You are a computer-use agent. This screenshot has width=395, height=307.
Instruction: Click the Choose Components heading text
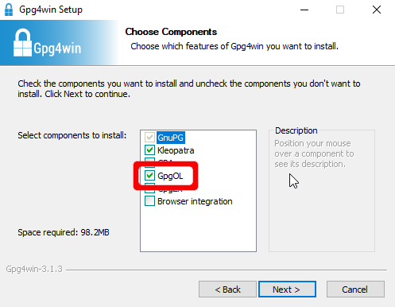171,32
